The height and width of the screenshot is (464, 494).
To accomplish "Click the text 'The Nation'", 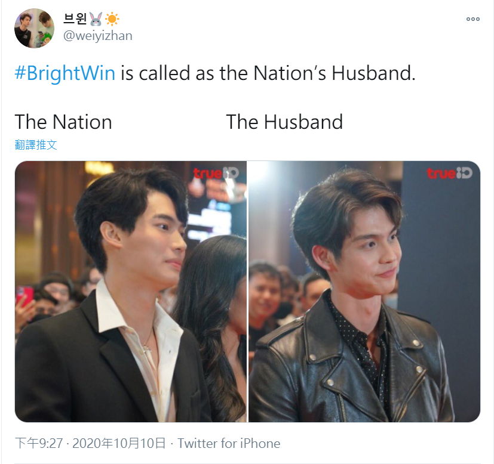I will pyautogui.click(x=63, y=122).
